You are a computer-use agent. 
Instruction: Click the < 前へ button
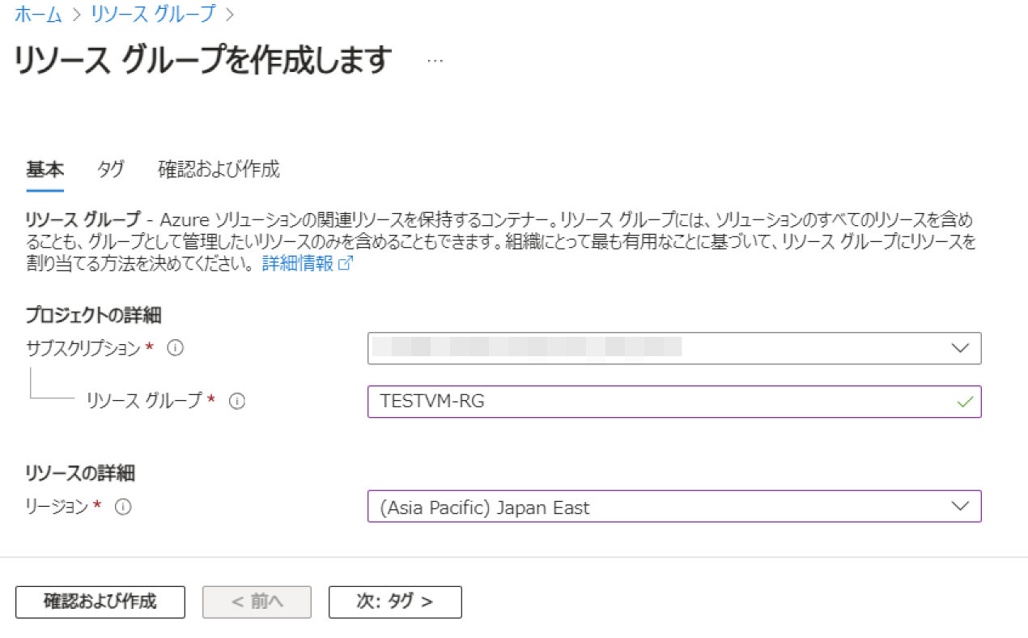(x=257, y=602)
